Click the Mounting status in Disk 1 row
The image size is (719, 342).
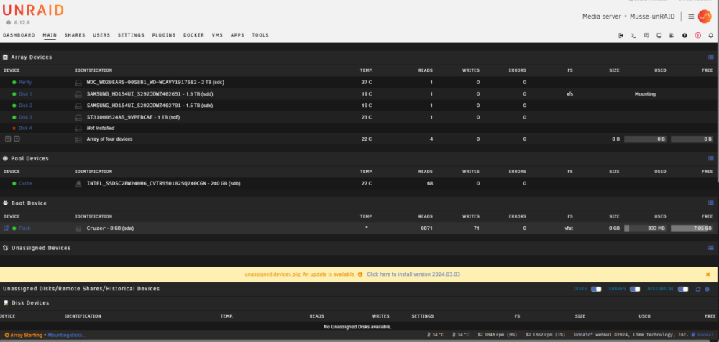pyautogui.click(x=645, y=94)
